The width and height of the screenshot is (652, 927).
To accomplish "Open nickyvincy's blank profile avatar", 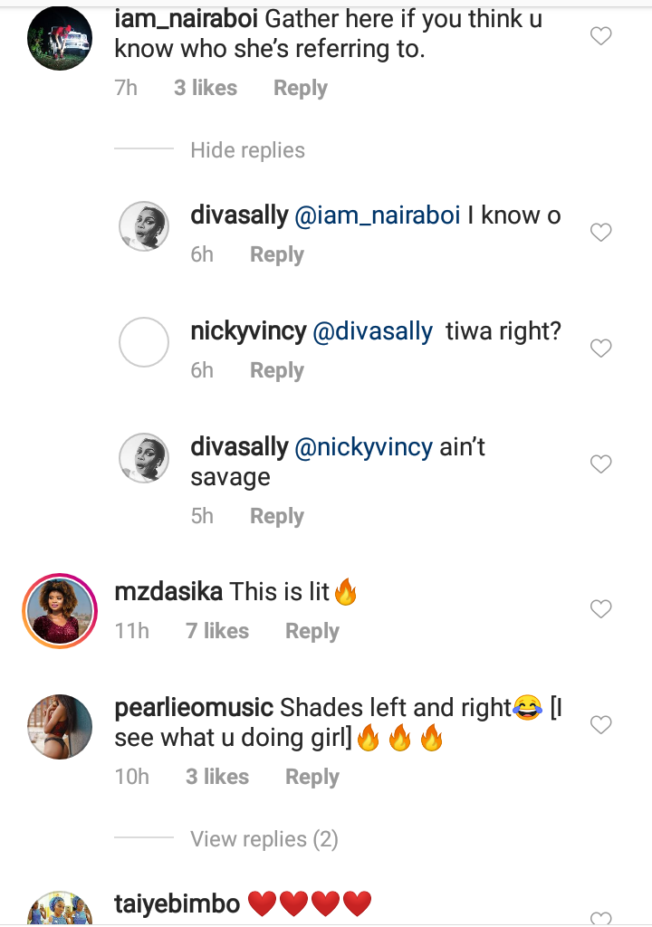I will coord(144,342).
